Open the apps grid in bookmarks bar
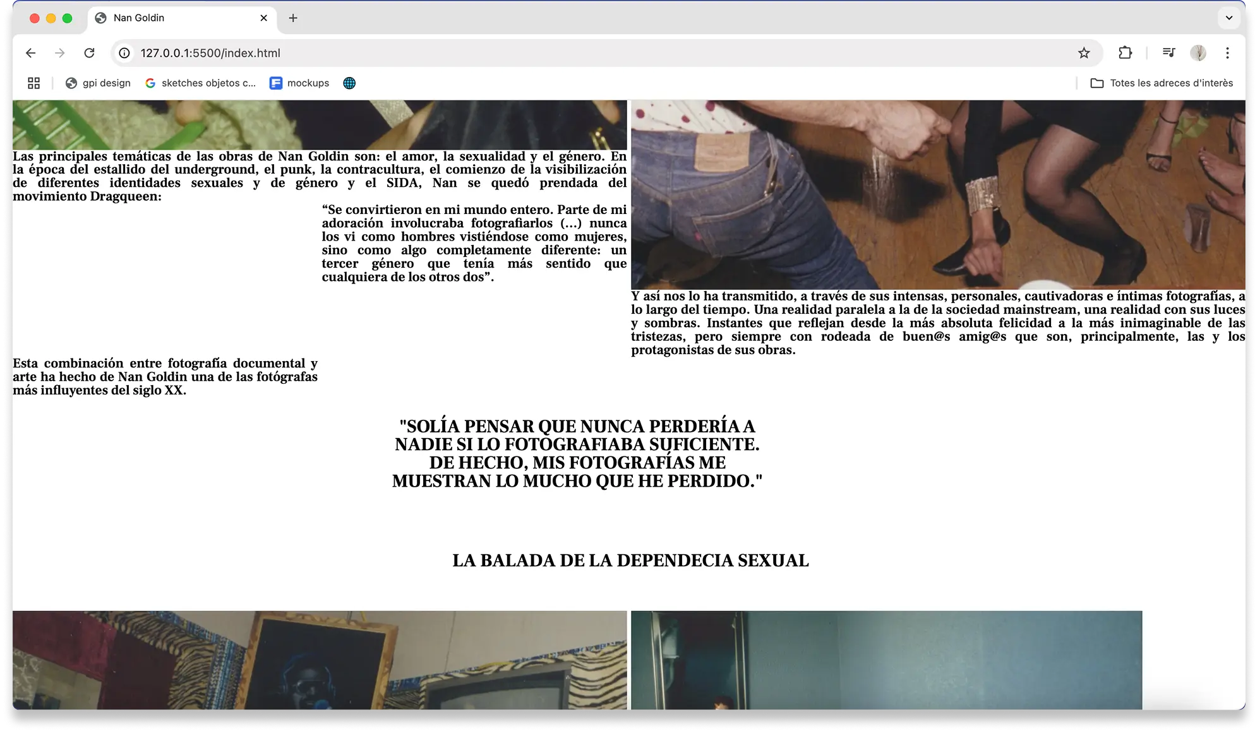 [34, 83]
